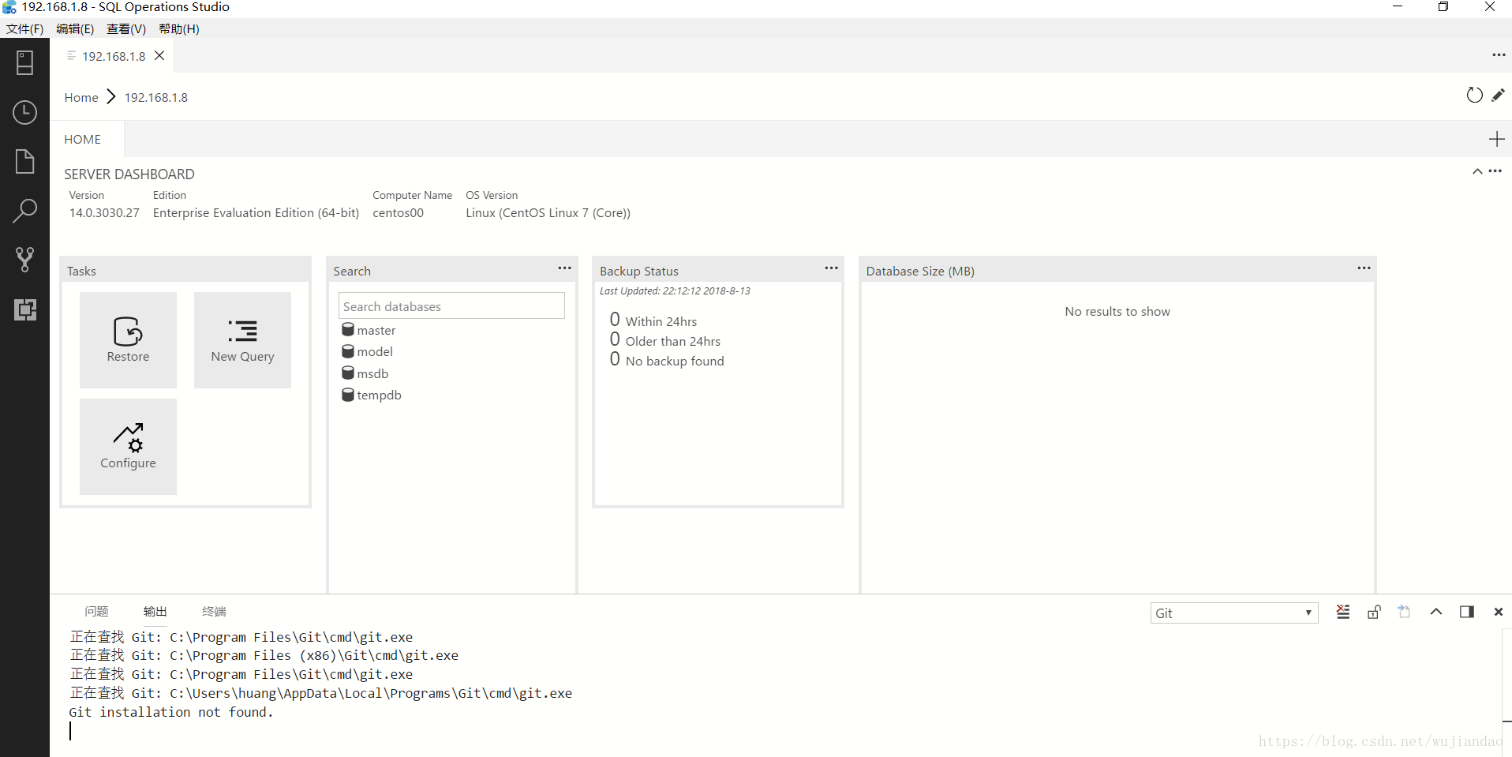The width and height of the screenshot is (1512, 757).
Task: Click the Configure task tile
Action: (128, 447)
